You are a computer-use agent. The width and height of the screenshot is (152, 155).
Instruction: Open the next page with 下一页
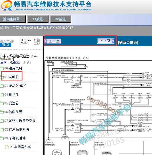[106, 41]
